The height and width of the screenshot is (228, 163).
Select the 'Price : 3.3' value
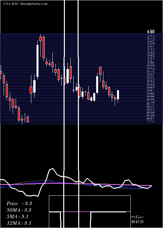click(19, 204)
